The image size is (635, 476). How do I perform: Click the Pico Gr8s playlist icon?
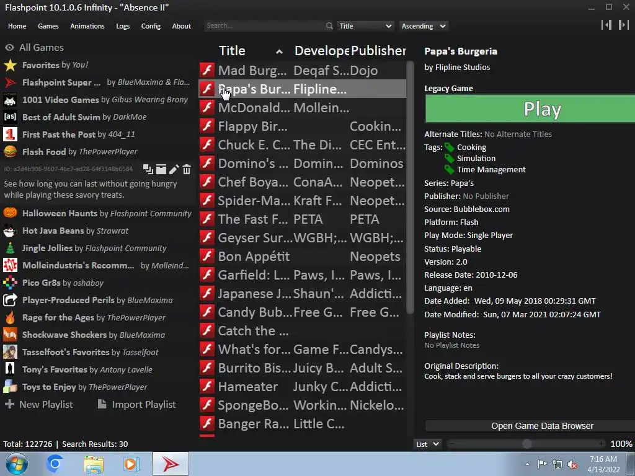coord(10,283)
